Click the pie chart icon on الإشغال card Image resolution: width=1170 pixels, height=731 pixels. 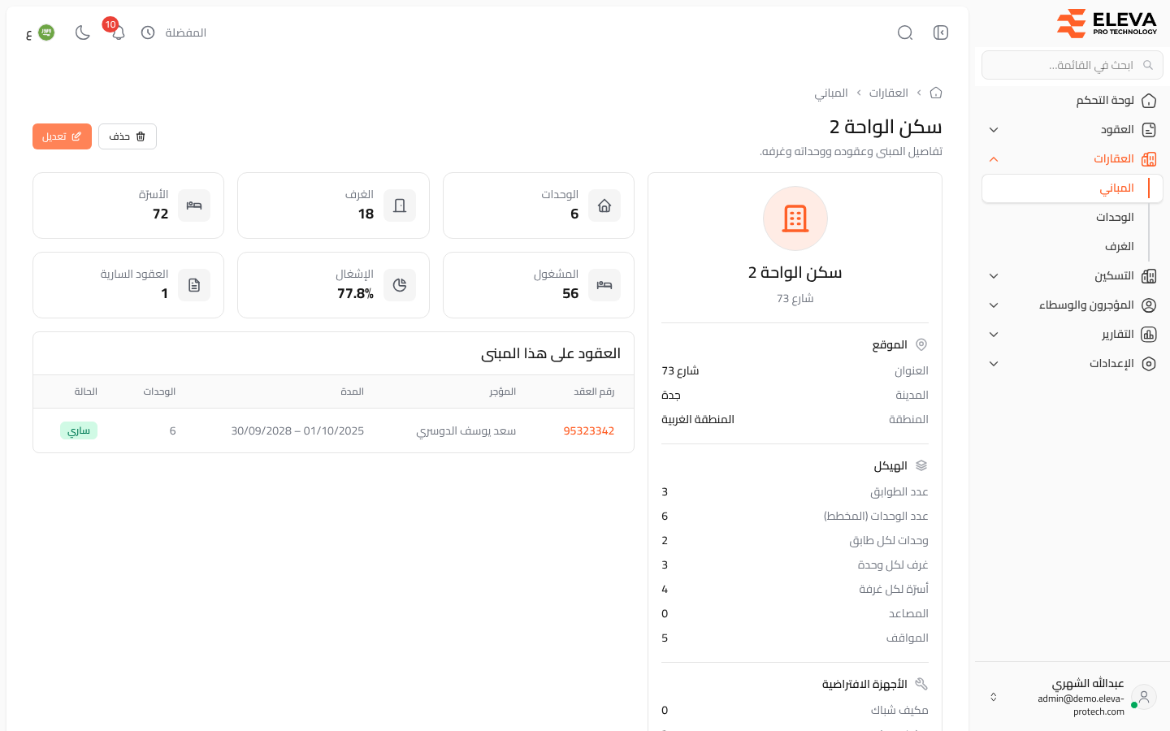(400, 285)
